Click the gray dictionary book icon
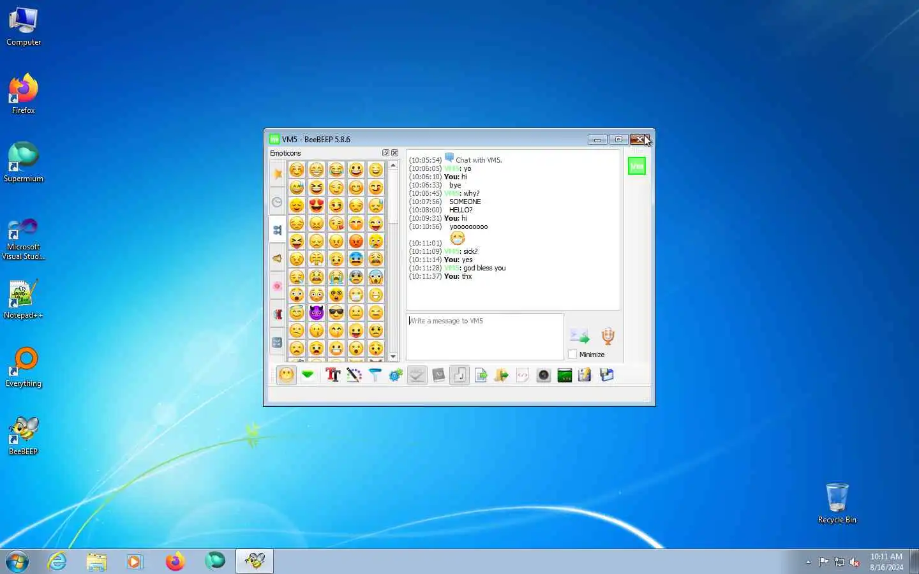 tap(438, 375)
